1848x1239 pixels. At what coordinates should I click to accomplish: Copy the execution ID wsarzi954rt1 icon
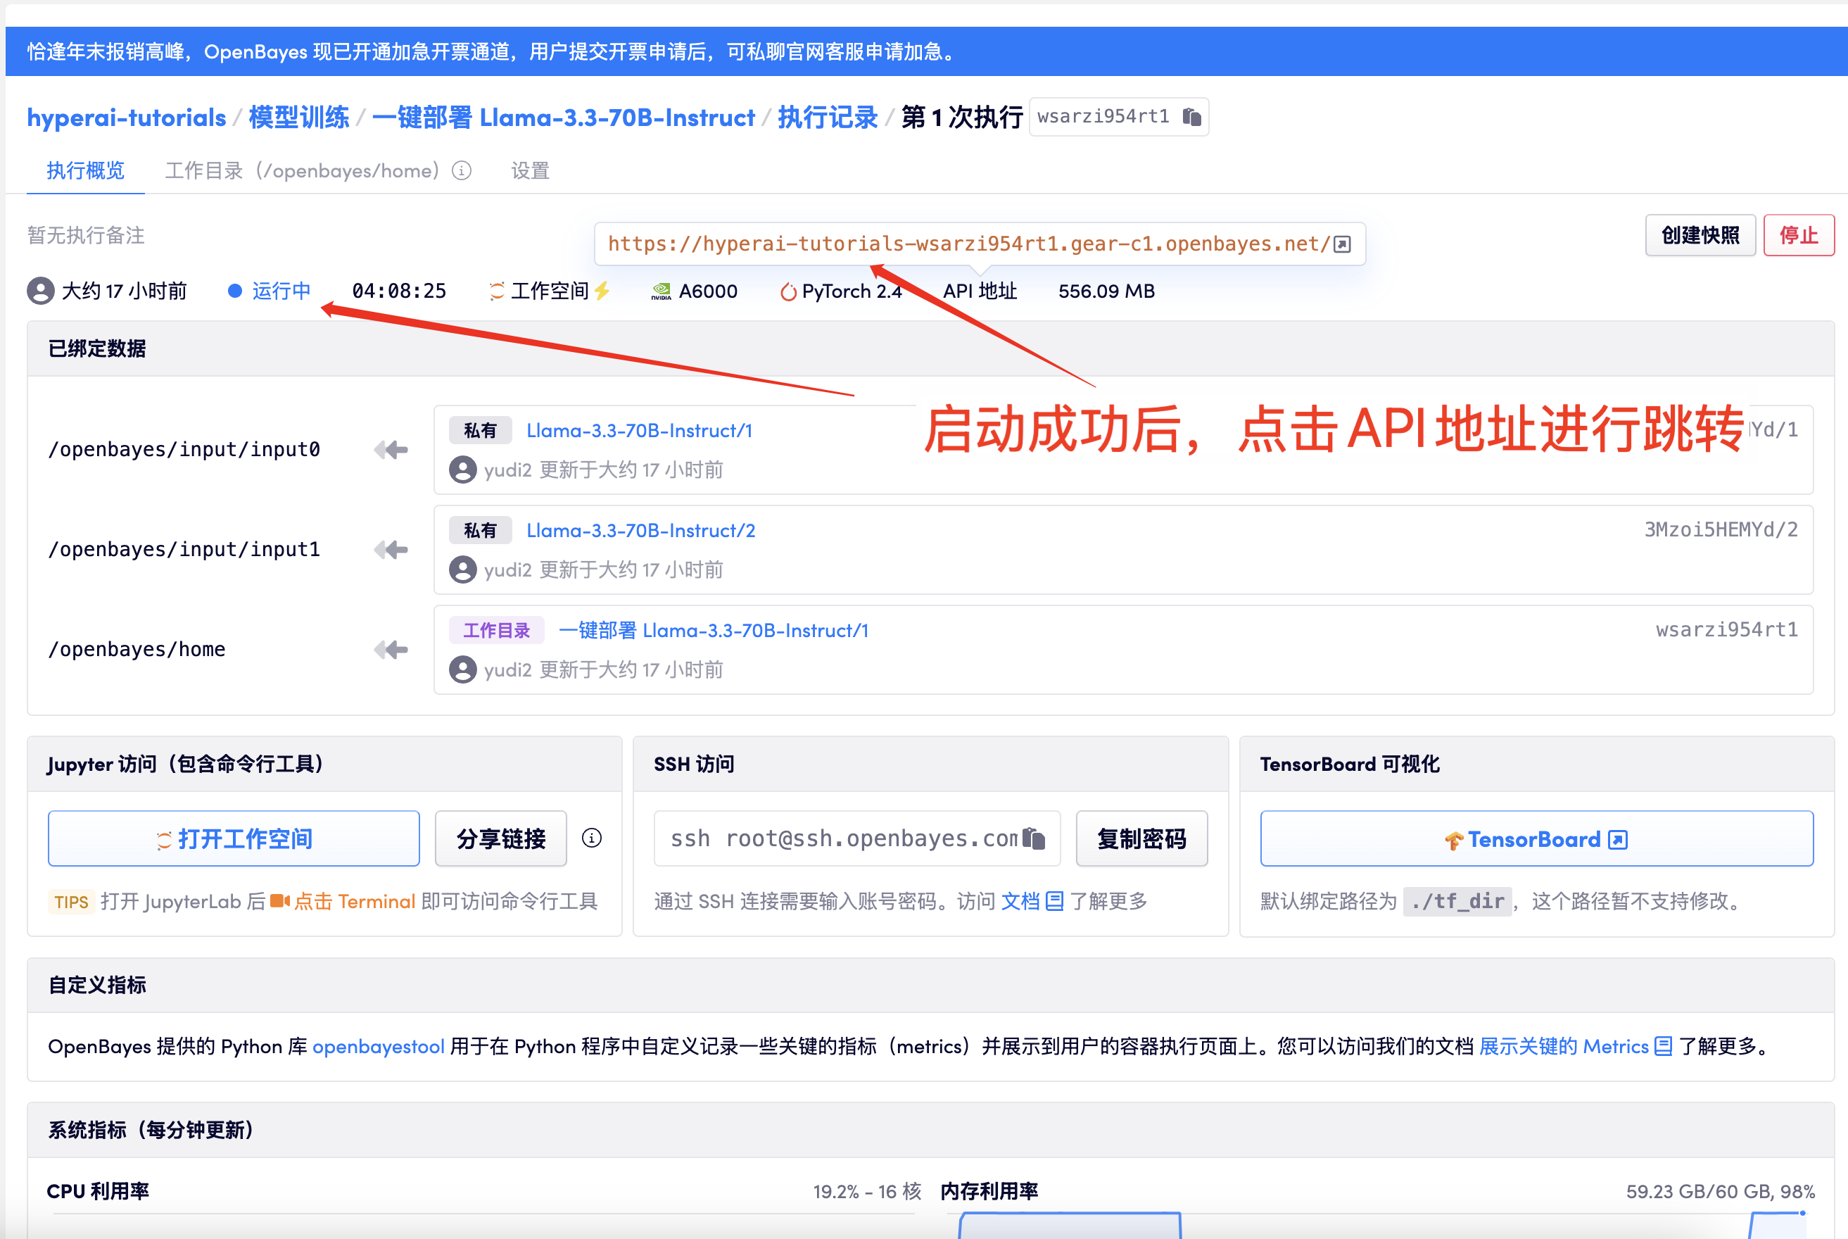tap(1191, 117)
